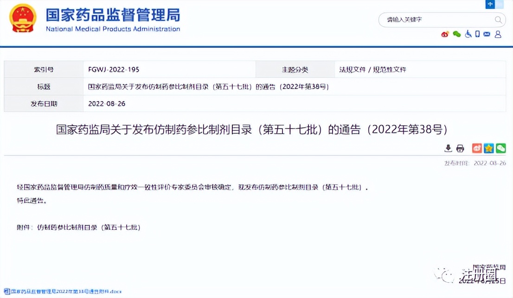
Task: Click the search magnifier icon
Action: pyautogui.click(x=498, y=19)
